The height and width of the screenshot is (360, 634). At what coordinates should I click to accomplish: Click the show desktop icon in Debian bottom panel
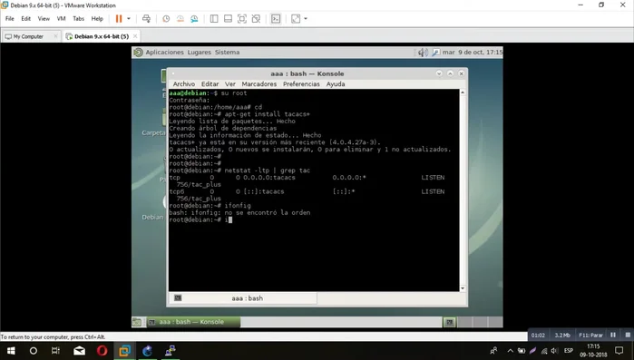click(x=137, y=322)
